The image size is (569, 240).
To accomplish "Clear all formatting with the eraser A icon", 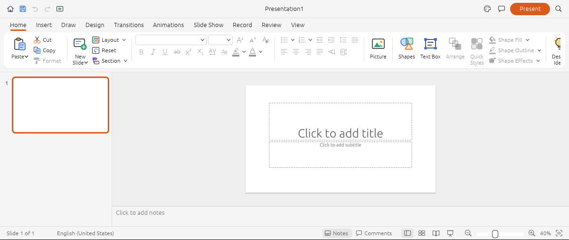I will click(266, 40).
